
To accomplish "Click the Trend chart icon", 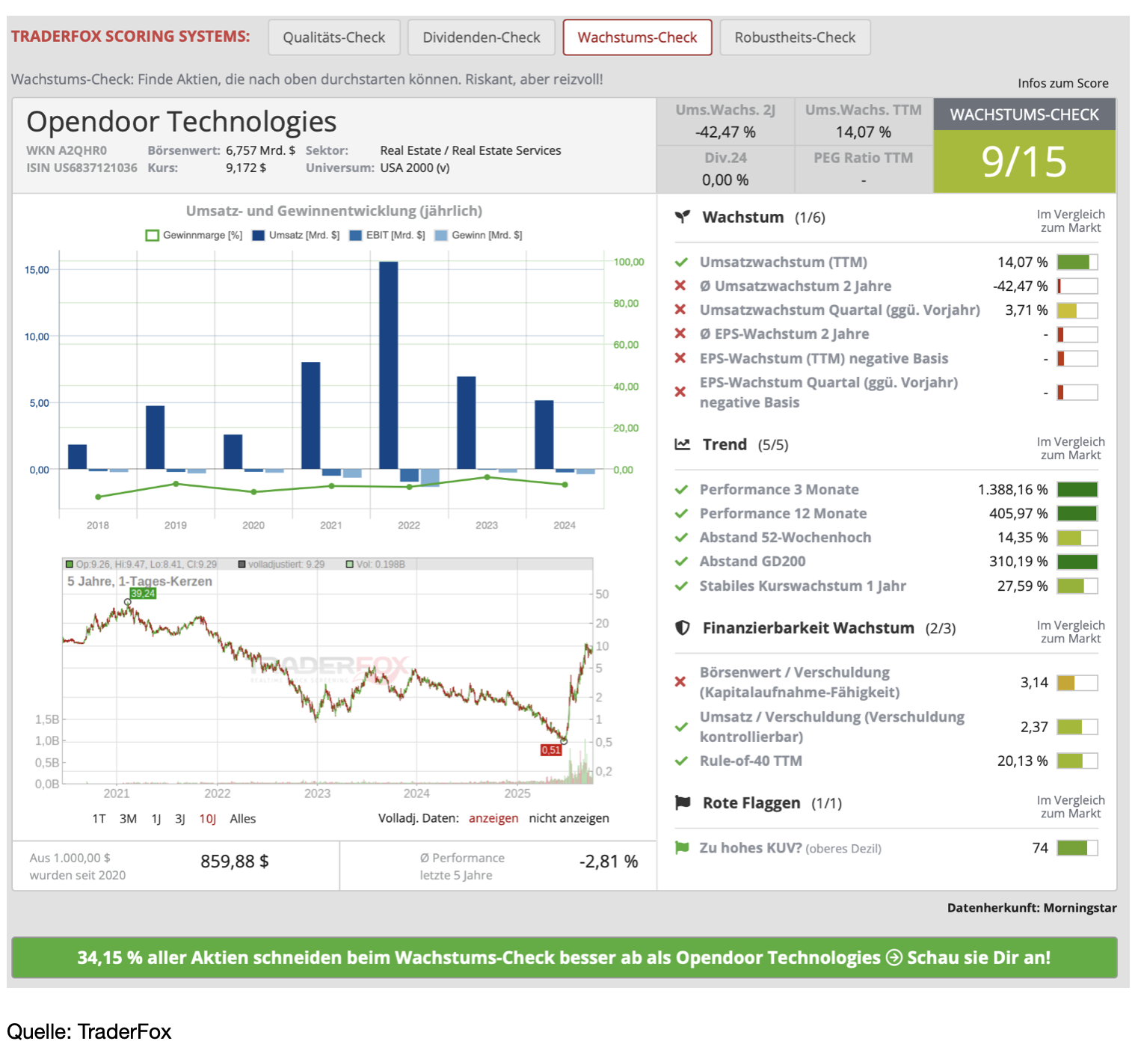I will point(682,444).
